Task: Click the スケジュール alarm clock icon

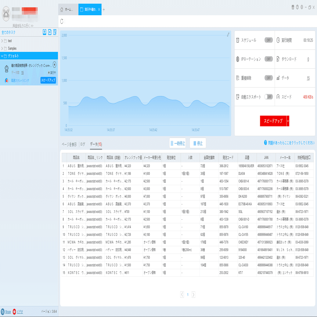Action: pyautogui.click(x=238, y=40)
